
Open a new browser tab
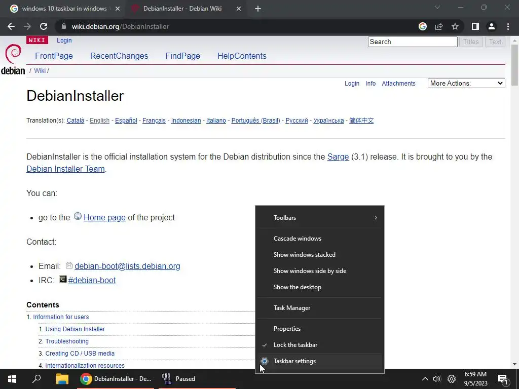coord(258,9)
